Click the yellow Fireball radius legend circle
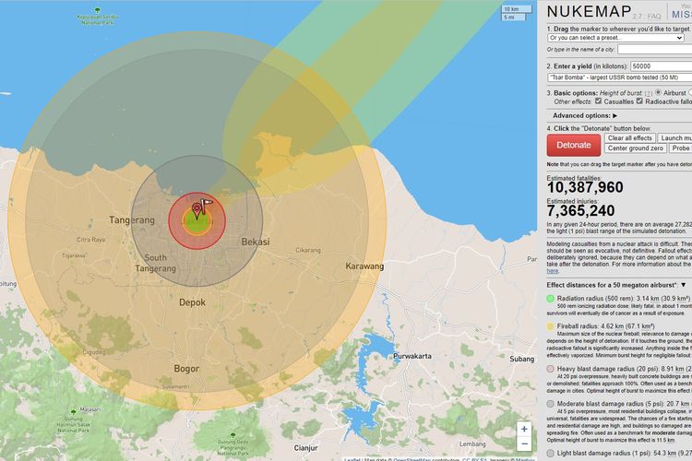 tap(551, 325)
